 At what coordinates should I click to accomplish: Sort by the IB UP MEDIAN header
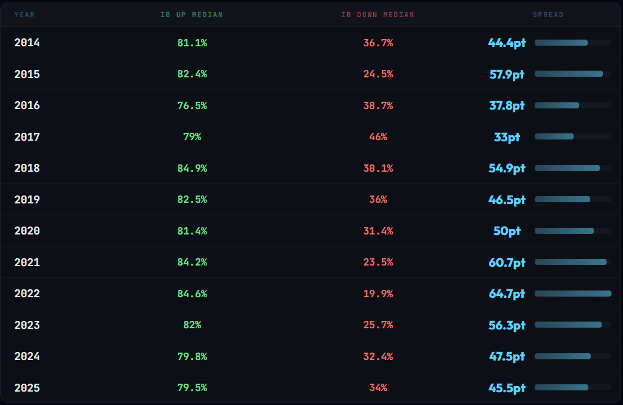(192, 15)
